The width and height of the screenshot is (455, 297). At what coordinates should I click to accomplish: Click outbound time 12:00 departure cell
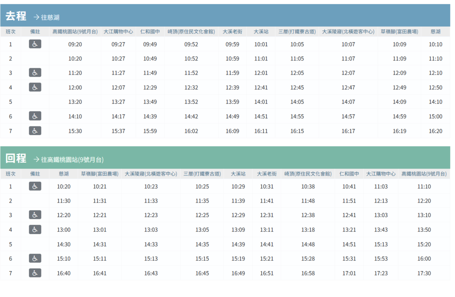(75, 87)
